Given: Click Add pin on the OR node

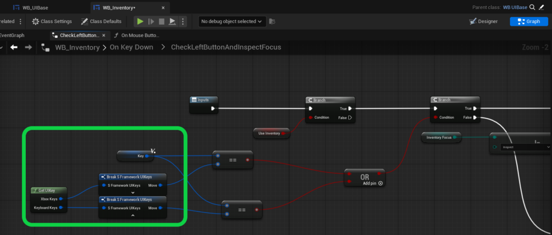Looking at the screenshot, I should [x=373, y=183].
